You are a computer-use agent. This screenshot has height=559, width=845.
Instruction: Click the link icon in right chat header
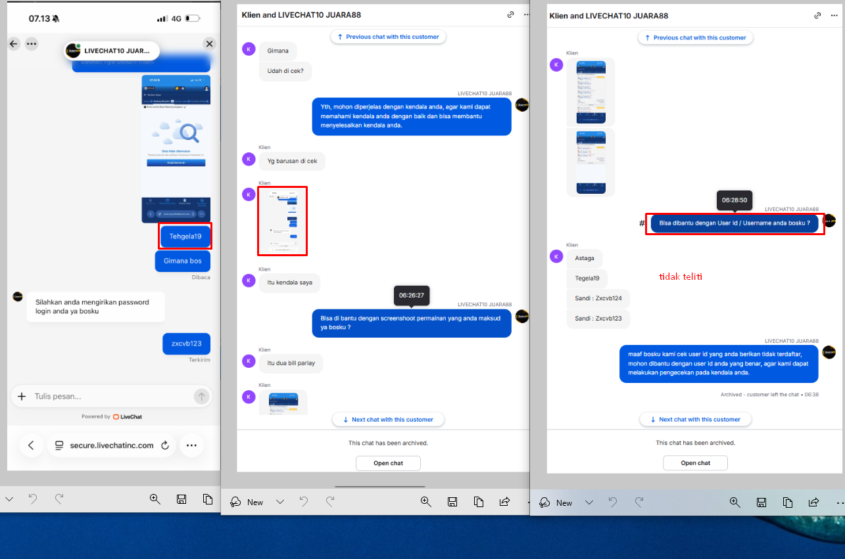tap(818, 15)
